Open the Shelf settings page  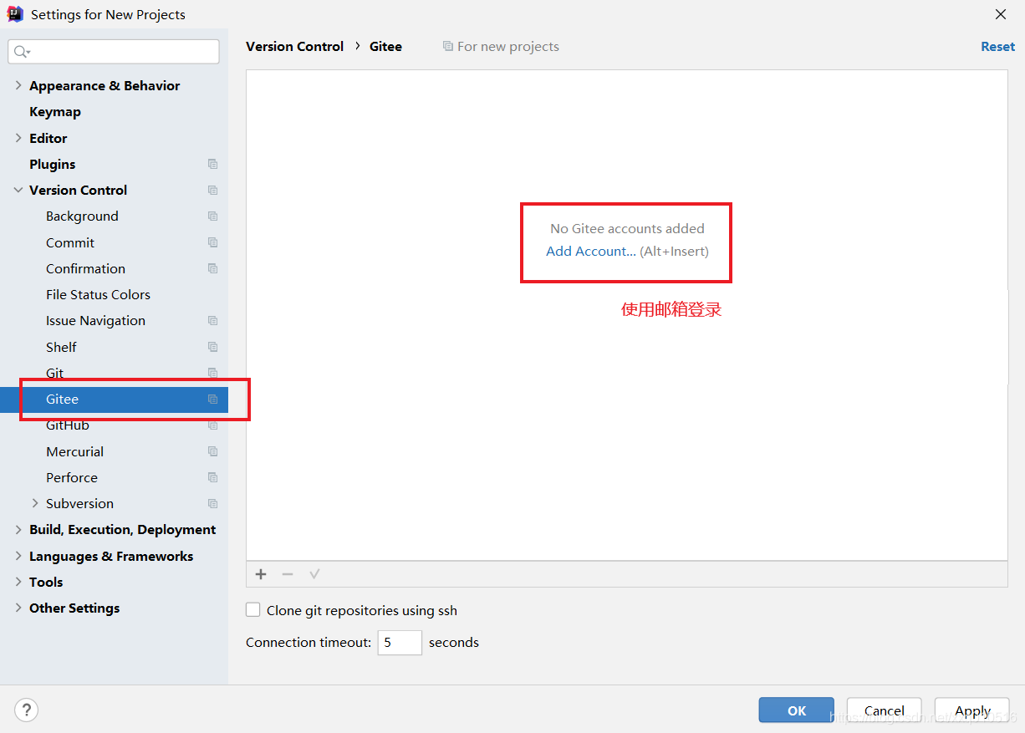61,347
